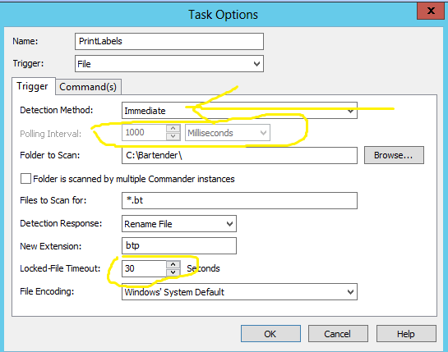448x352 pixels.
Task: Click the Folder to Scan path field
Action: (x=239, y=155)
